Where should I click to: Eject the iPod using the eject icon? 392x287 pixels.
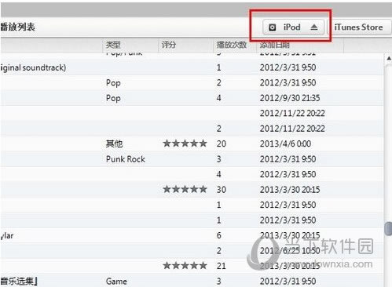click(314, 27)
